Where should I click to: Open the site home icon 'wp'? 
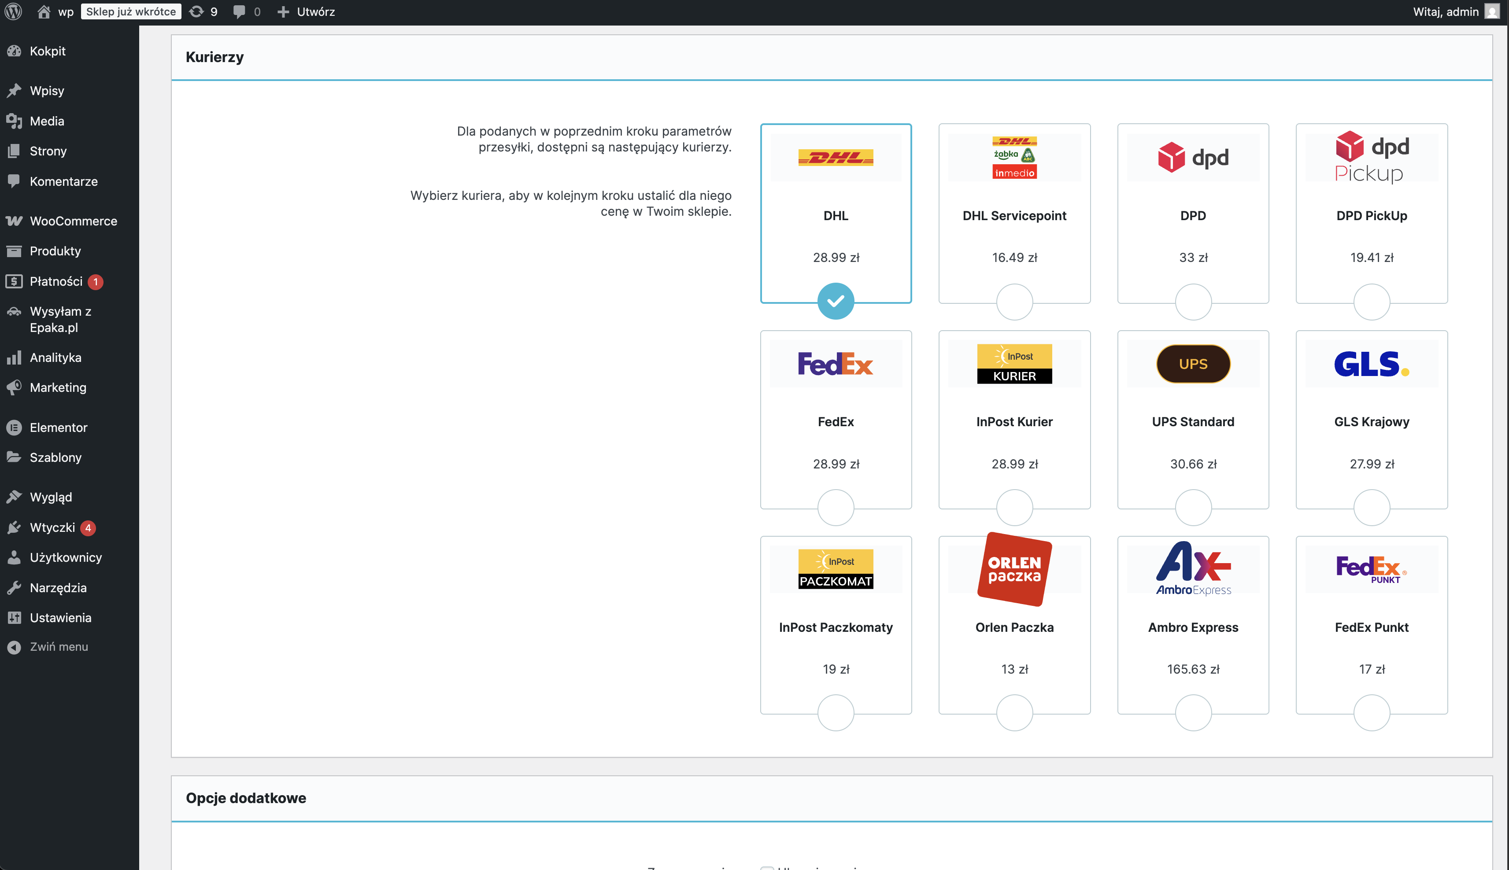point(44,11)
